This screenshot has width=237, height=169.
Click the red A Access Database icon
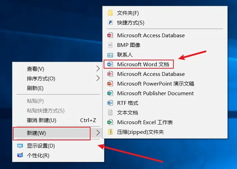pos(110,35)
